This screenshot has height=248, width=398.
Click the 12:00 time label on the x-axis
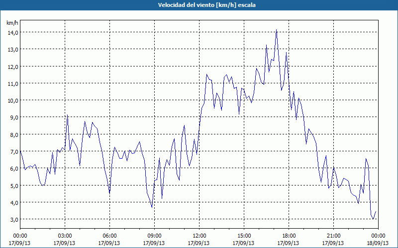coord(199,236)
